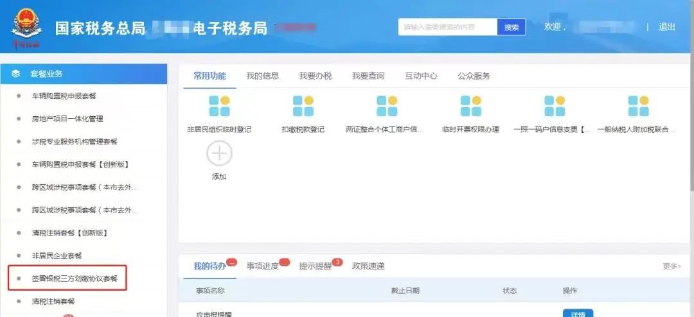
Task: Switch to the 互动中心 tab
Action: click(421, 76)
